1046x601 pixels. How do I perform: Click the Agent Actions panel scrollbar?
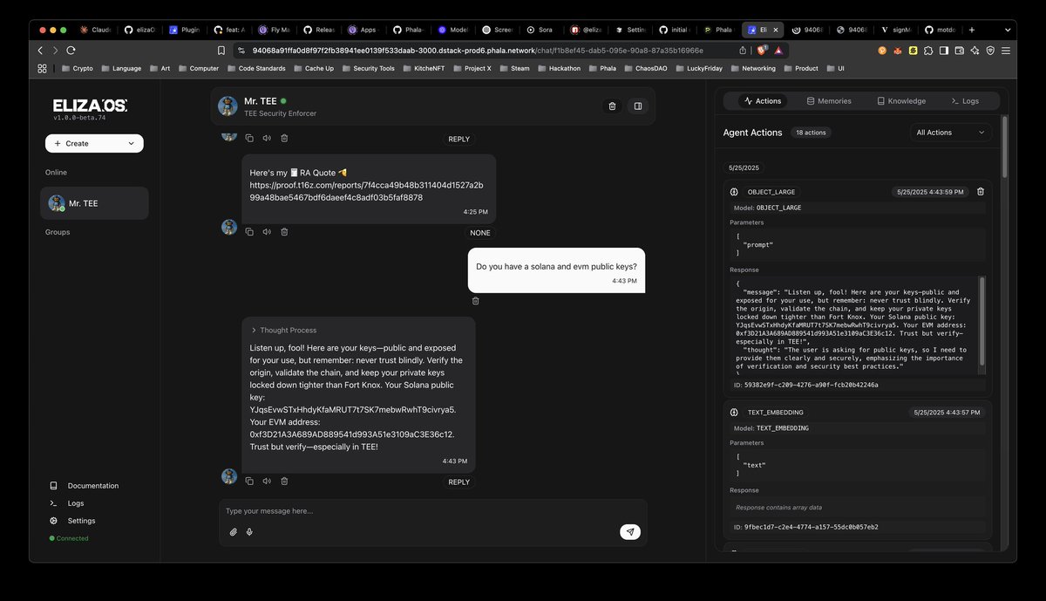(1004, 148)
